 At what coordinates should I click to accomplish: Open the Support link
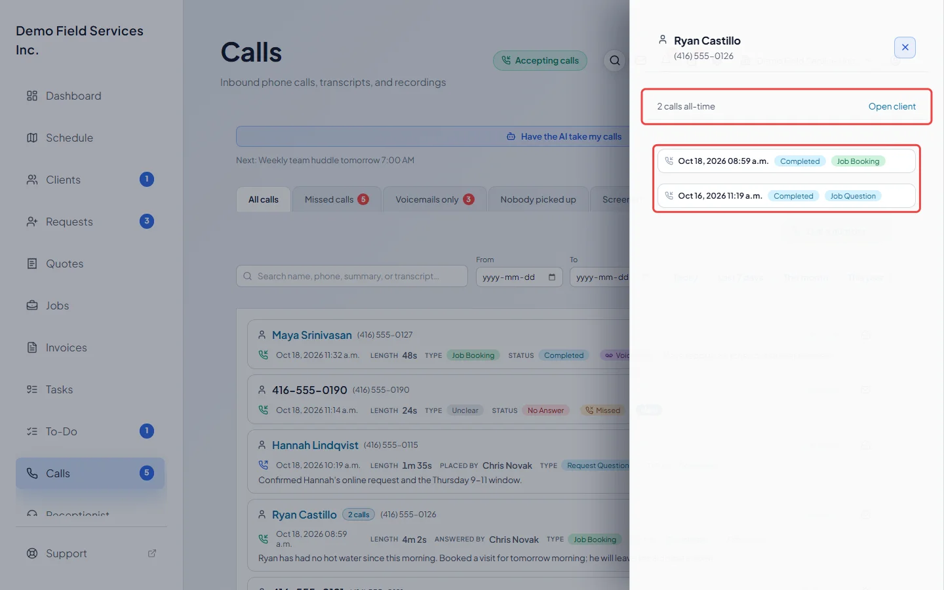(x=90, y=553)
